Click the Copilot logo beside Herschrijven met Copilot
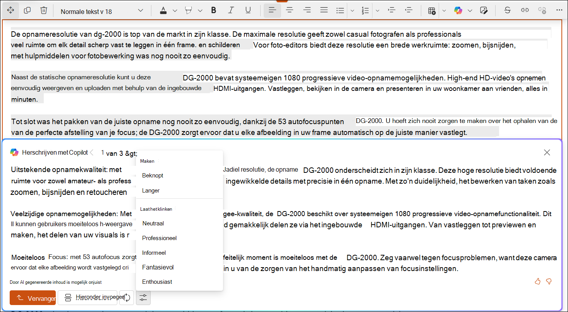Screen dimensions: 568x312 pos(14,152)
